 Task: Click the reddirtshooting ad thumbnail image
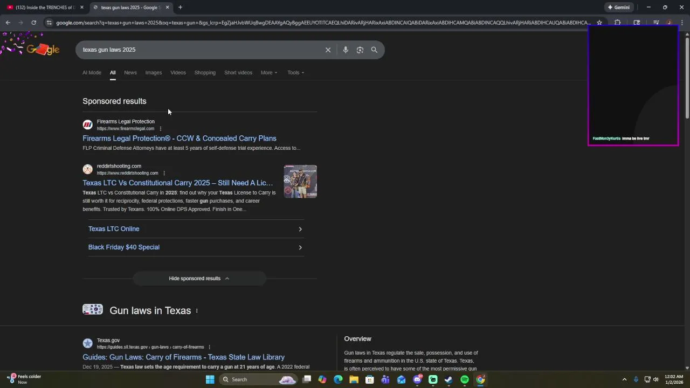click(x=300, y=182)
